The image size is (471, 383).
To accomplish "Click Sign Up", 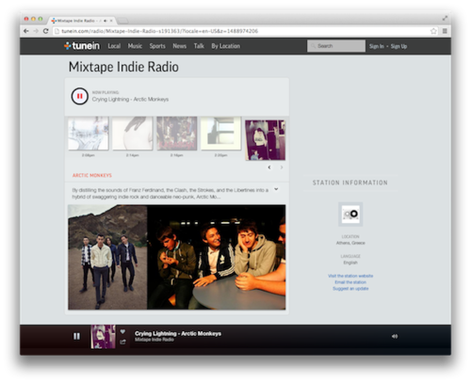I will pos(398,46).
